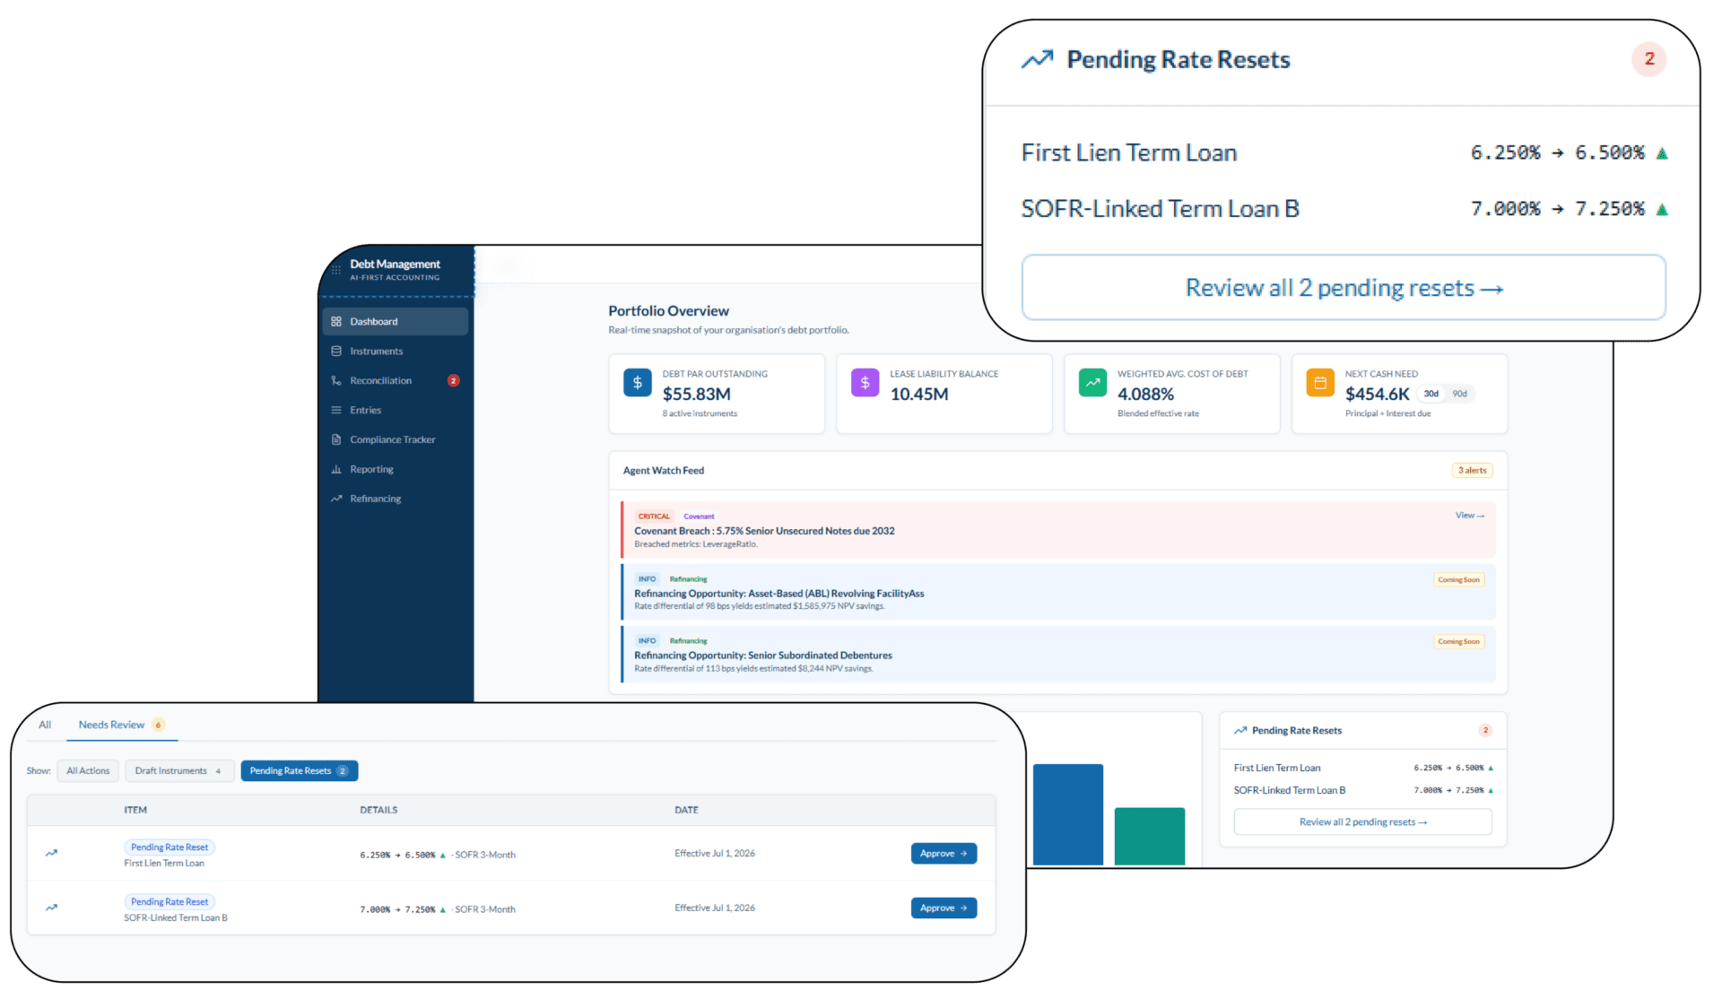Switch Next Cash Need to 30d
The width and height of the screenshot is (1722, 999).
pyautogui.click(x=1431, y=394)
